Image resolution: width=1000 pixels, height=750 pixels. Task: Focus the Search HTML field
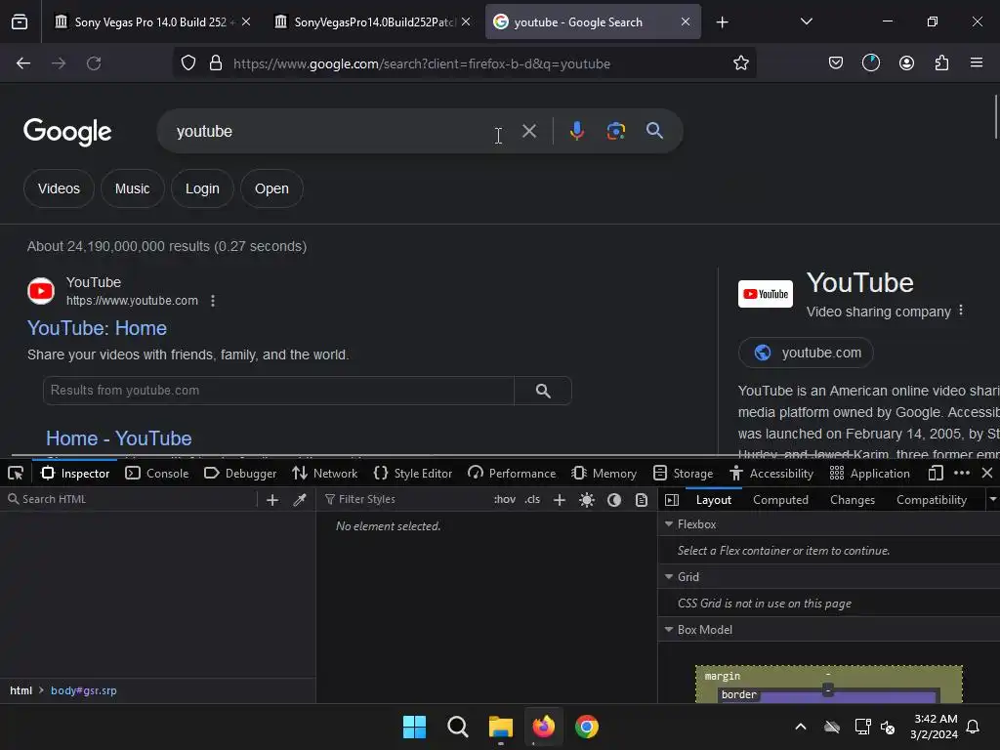pos(131,499)
